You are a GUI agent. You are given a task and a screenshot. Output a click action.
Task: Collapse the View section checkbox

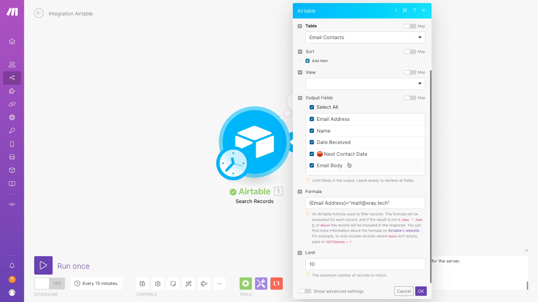[300, 72]
